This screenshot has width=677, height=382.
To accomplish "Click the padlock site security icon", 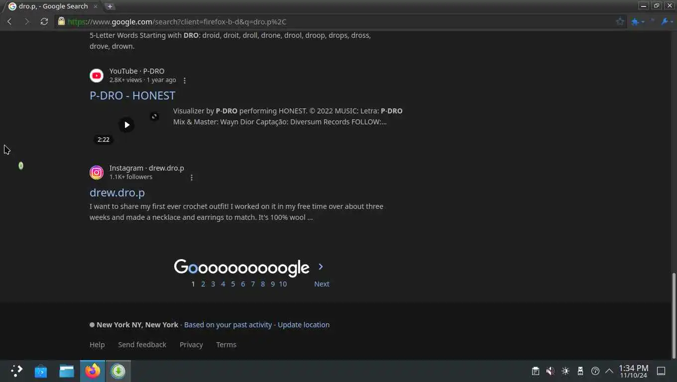I will (x=61, y=21).
